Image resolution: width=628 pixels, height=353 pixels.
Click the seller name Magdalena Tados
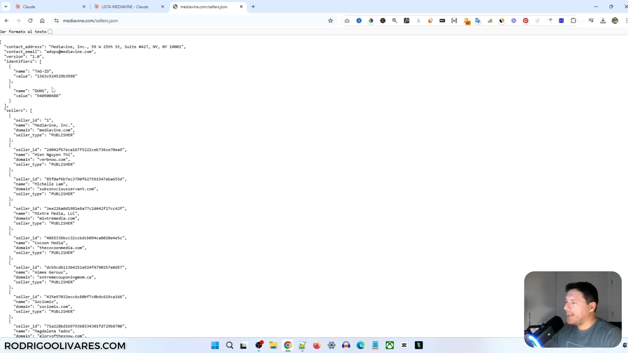tap(53, 331)
